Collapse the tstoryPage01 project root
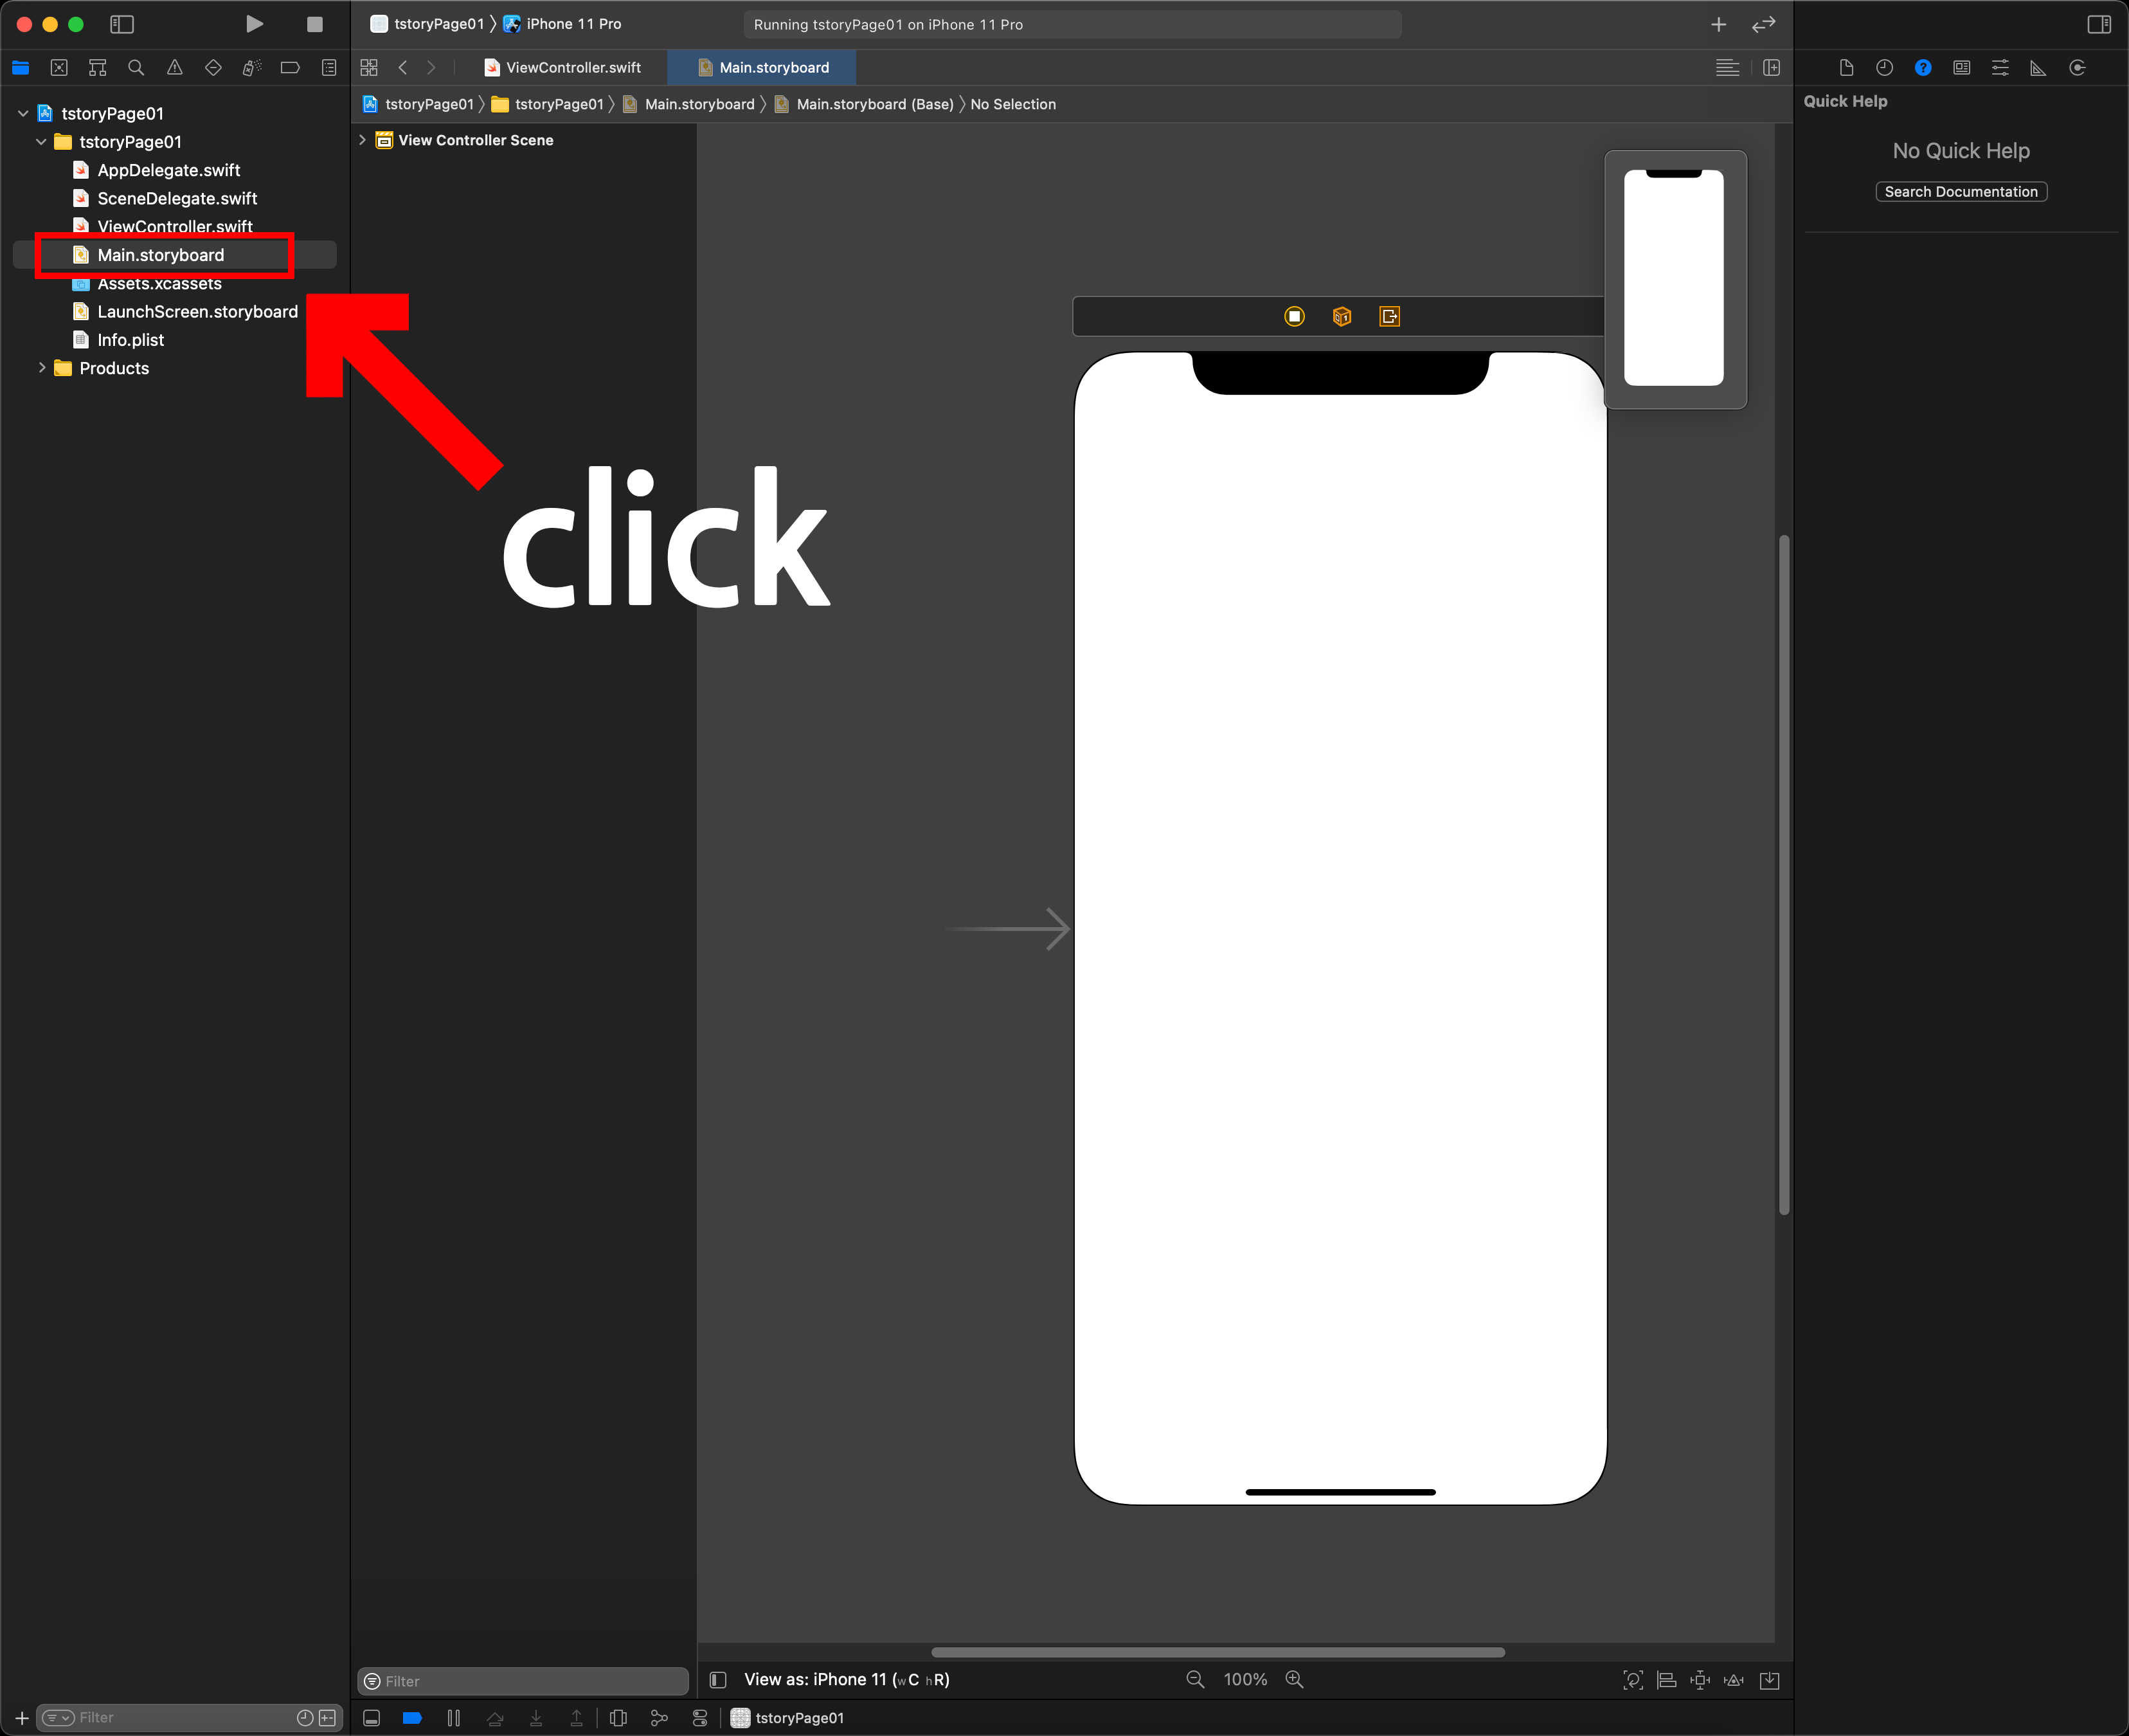The width and height of the screenshot is (2129, 1736). 23,114
